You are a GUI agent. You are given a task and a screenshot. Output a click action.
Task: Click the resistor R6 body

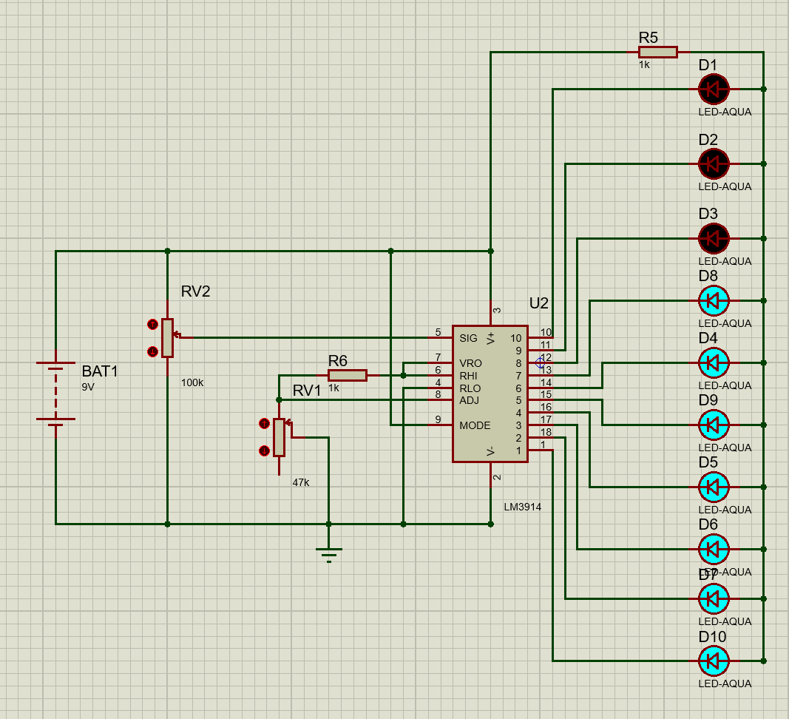coord(348,374)
